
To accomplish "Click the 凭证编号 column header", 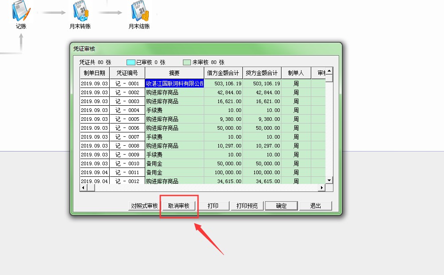I will (x=127, y=73).
